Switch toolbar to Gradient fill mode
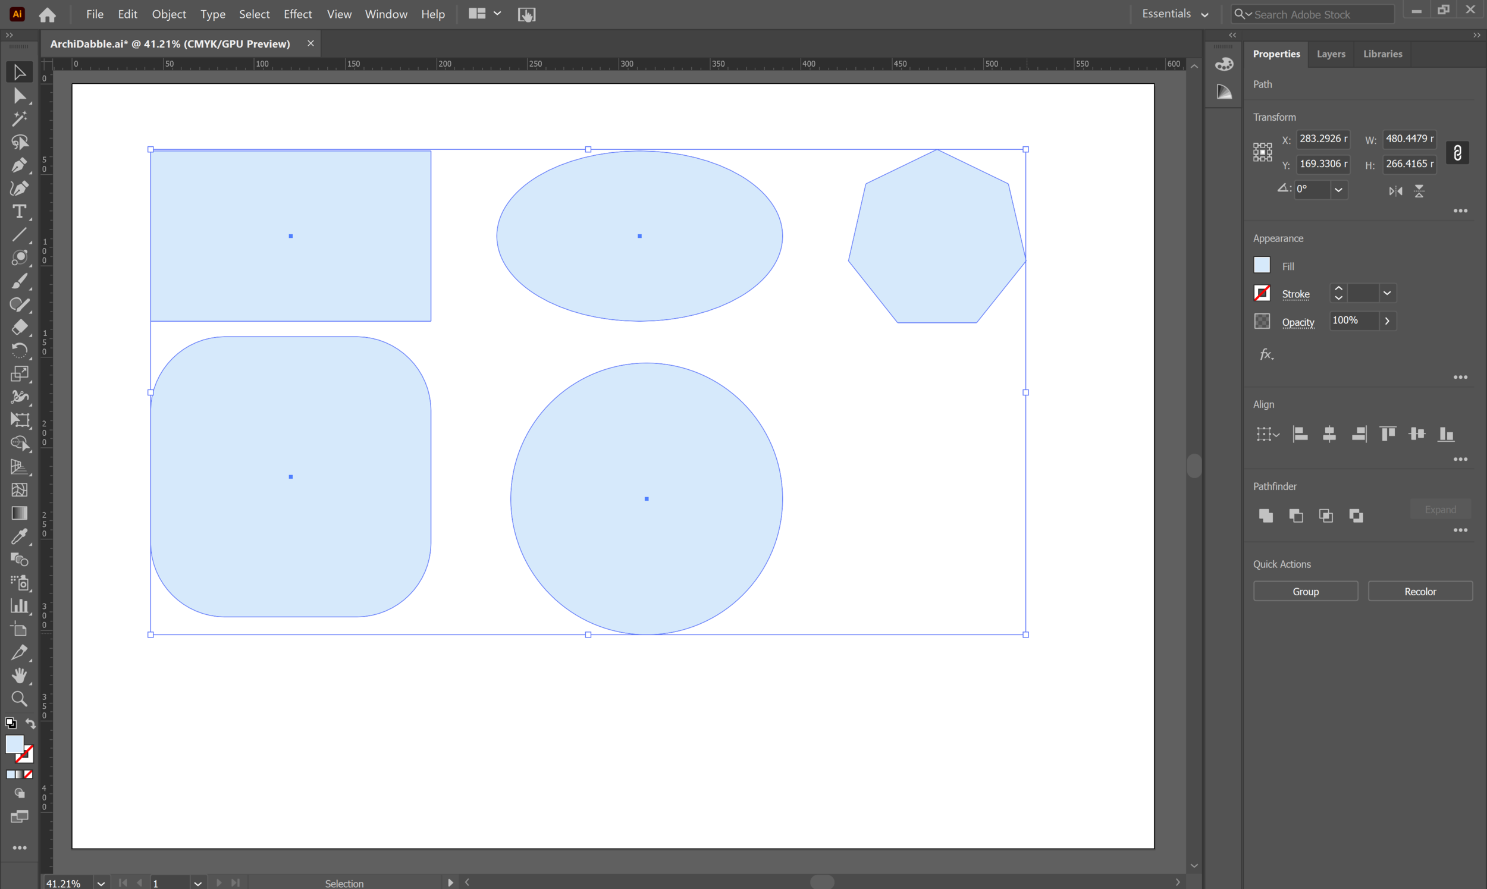This screenshot has width=1487, height=889. coord(19,775)
